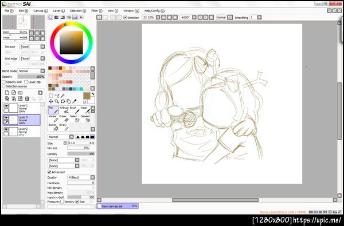
Task: Open the Selection menu
Action: click(x=78, y=11)
